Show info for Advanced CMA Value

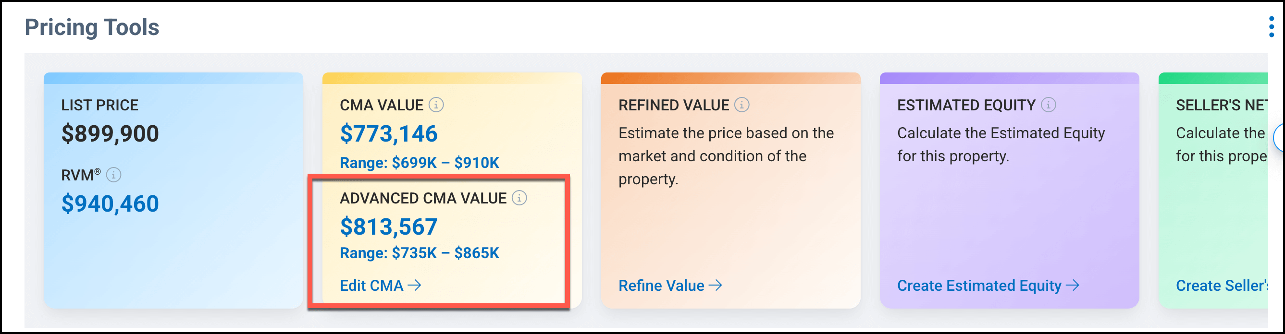pyautogui.click(x=519, y=198)
